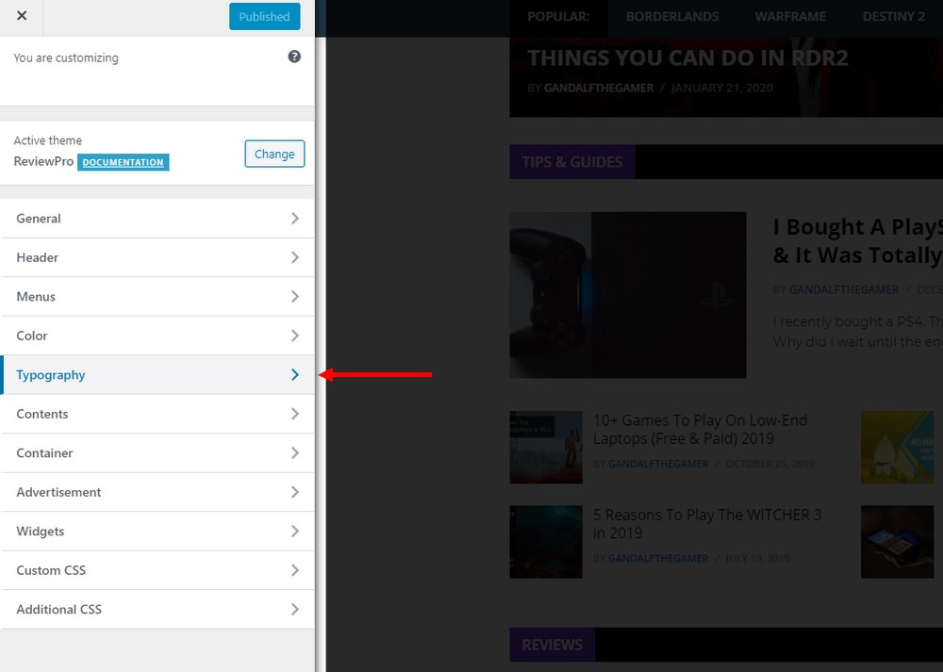
Task: Open the Menus panel
Action: 157,296
